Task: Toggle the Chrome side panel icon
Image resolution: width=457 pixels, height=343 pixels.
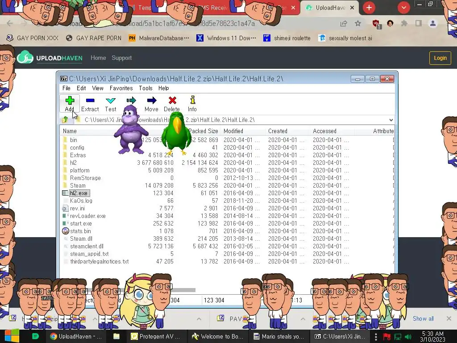Action: click(419, 23)
